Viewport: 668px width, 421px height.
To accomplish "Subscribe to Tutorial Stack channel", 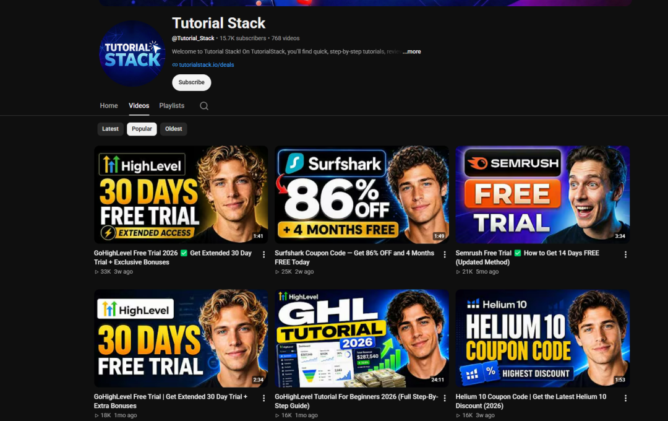I will (191, 82).
